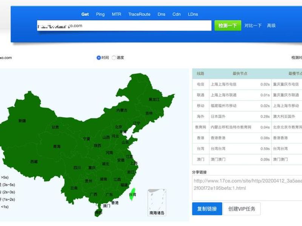Screen dimensions: 302x226
Task: Select the 速度 radio button
Action: pyautogui.click(x=114, y=58)
